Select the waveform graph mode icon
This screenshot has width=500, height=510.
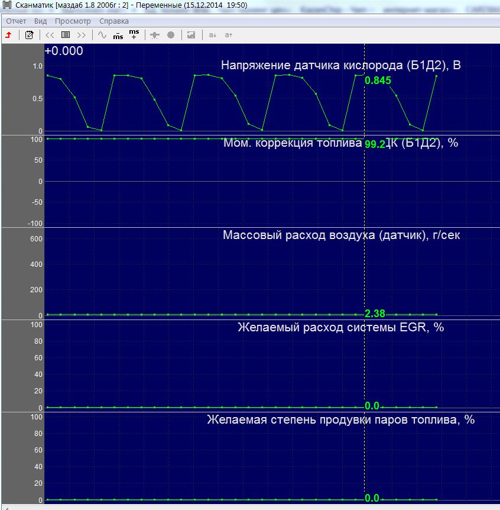click(x=102, y=35)
